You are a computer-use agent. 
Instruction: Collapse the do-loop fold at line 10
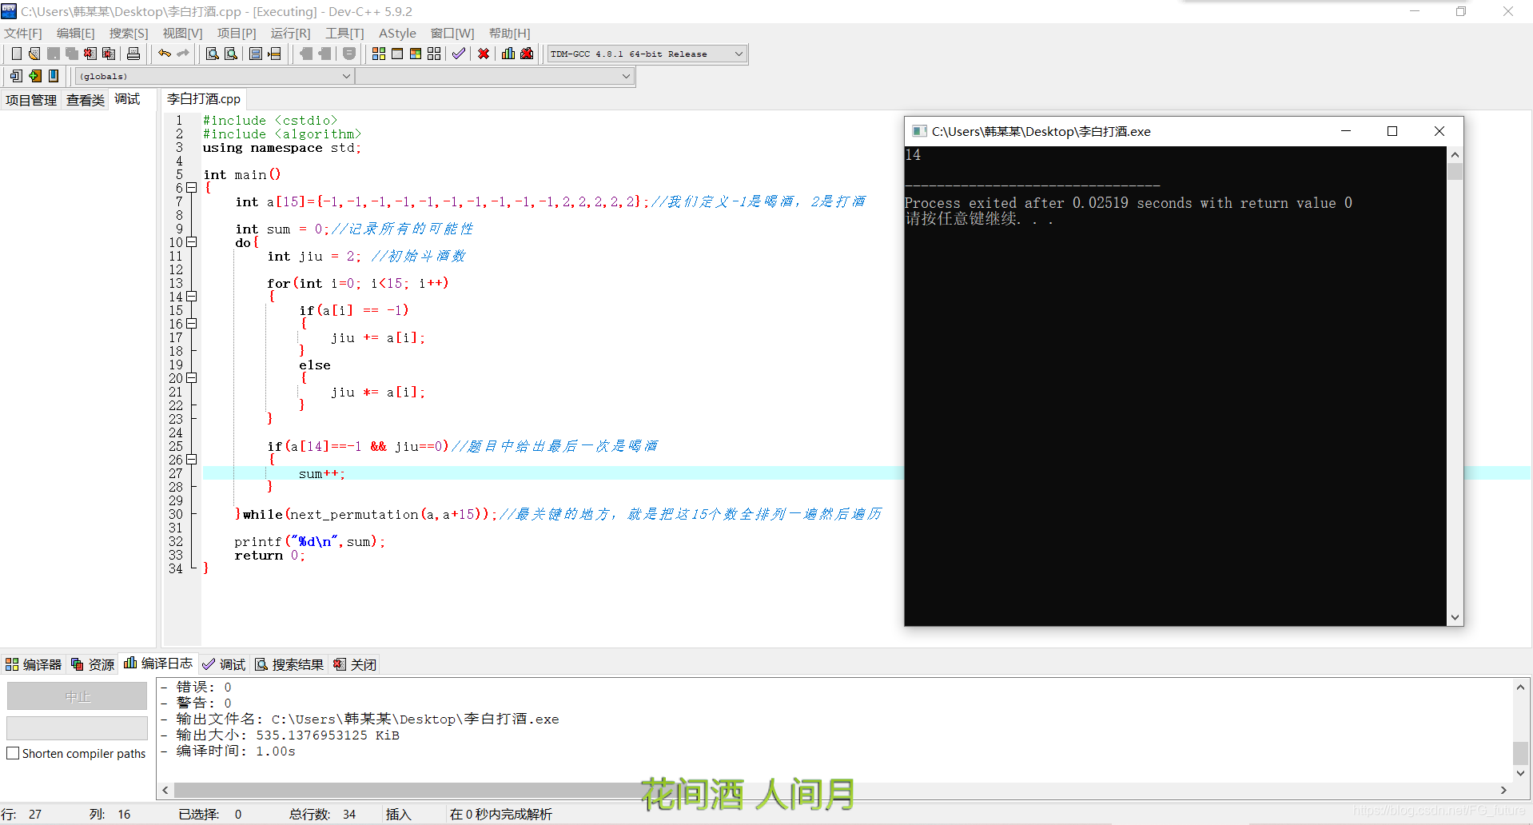(x=192, y=242)
